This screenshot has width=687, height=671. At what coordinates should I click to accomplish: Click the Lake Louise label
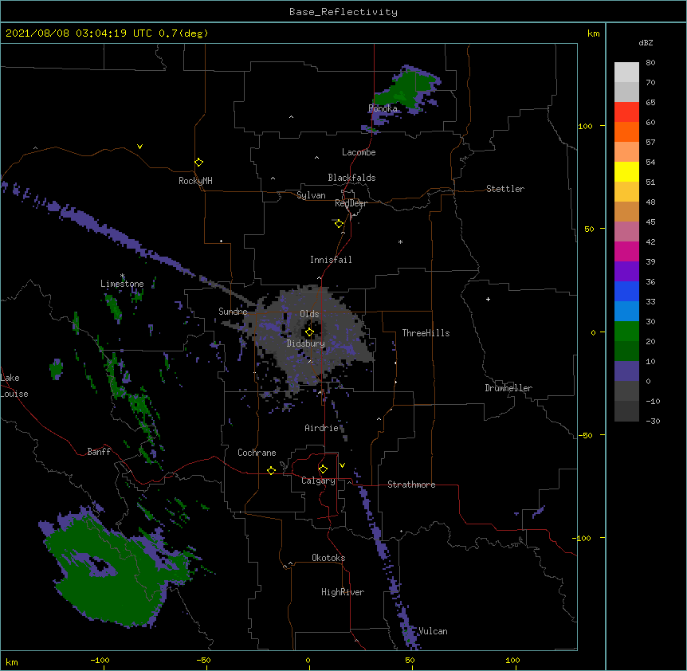[14, 386]
